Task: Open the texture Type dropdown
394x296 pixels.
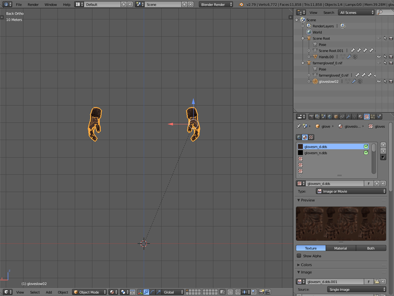Action: [351, 191]
